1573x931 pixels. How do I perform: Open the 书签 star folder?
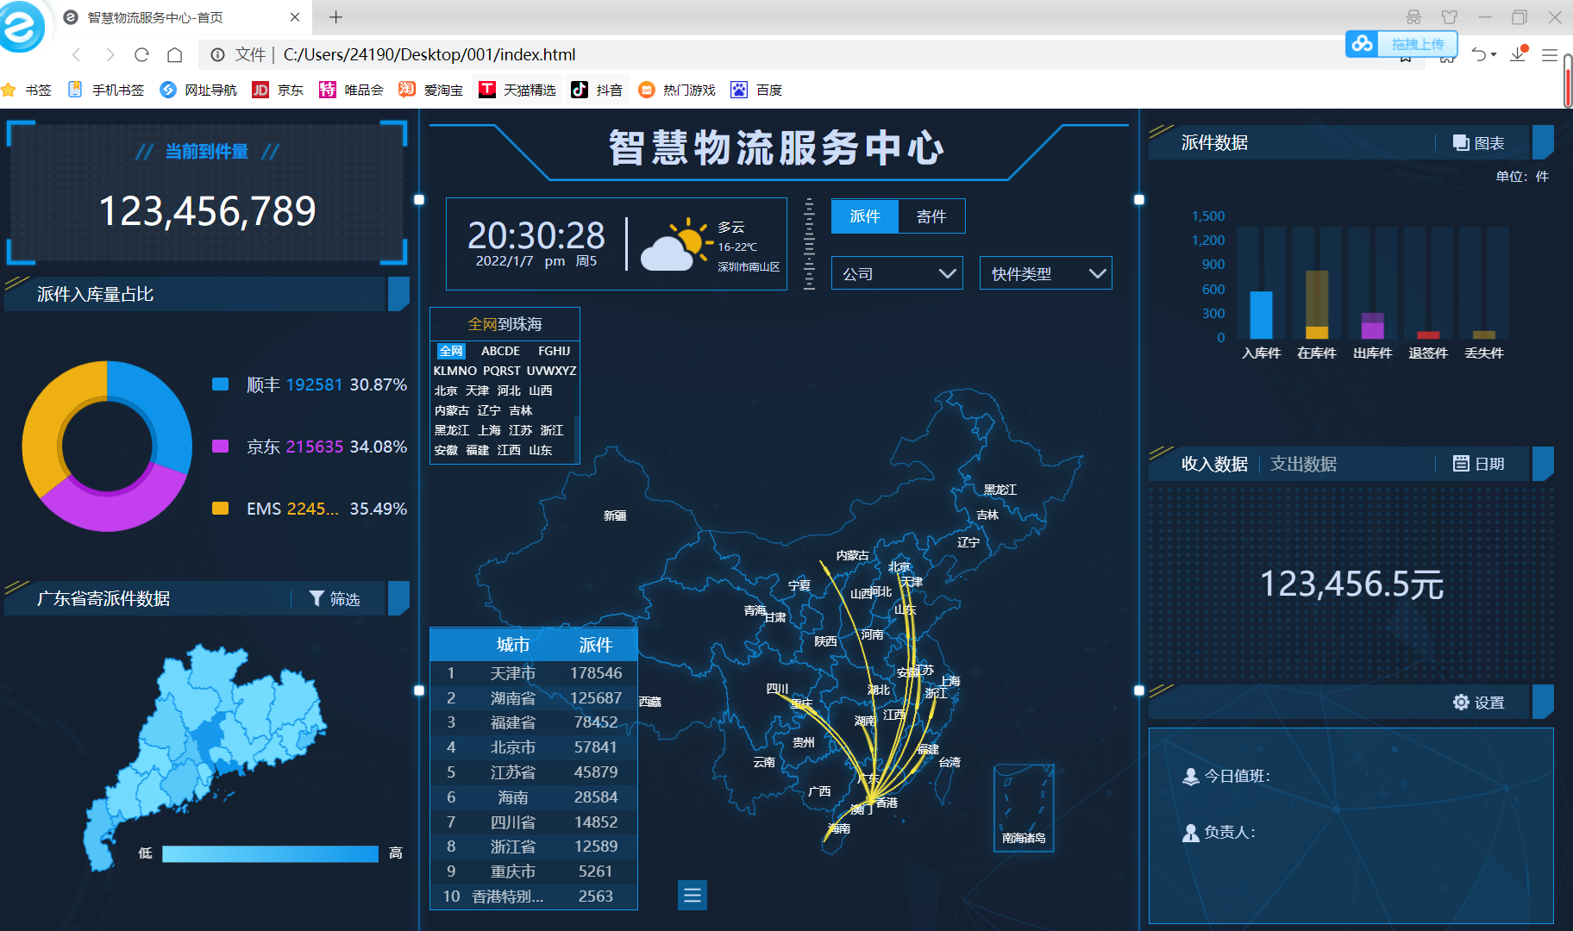(x=27, y=90)
